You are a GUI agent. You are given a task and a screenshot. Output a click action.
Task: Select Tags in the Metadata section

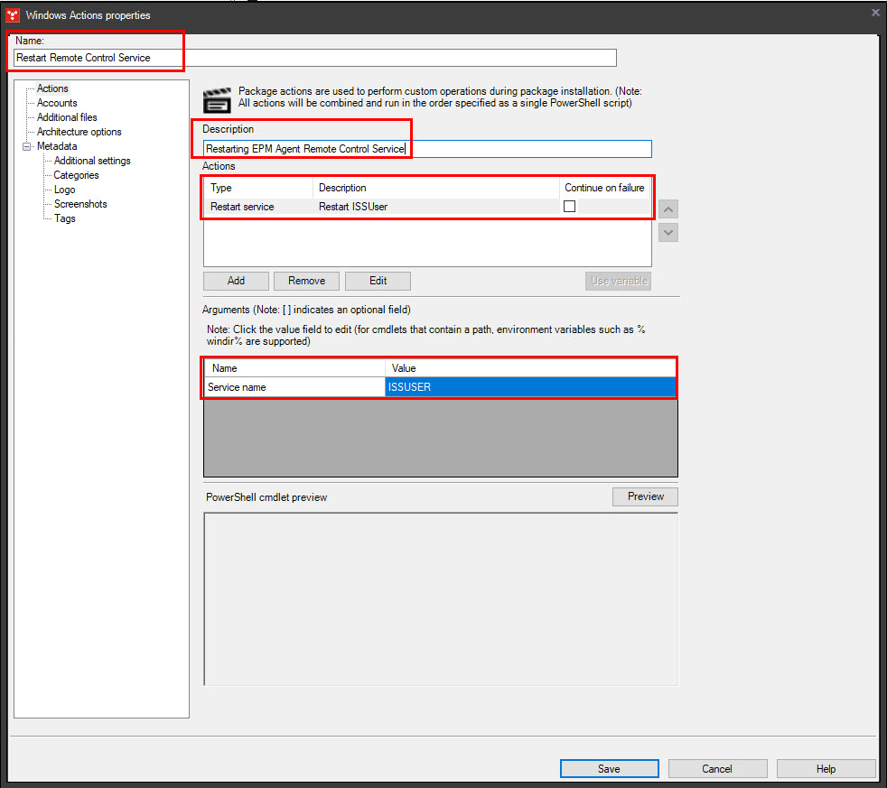pos(64,218)
